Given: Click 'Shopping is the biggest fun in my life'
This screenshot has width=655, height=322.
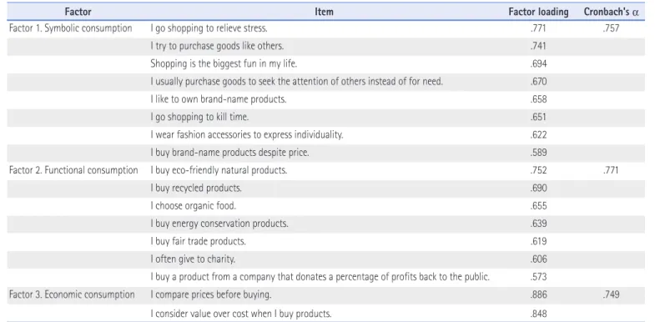Looking at the screenshot, I should (224, 64).
